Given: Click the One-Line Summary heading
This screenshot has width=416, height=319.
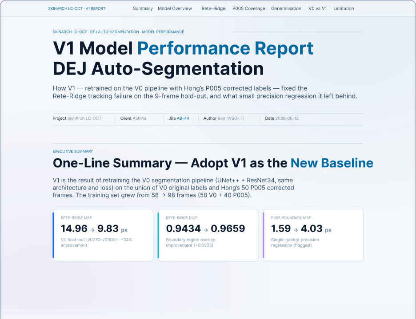Looking at the screenshot, I should point(213,163).
